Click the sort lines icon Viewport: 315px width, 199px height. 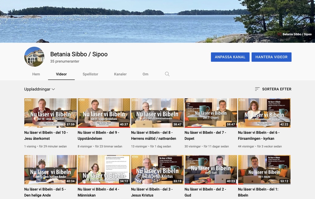click(x=257, y=89)
